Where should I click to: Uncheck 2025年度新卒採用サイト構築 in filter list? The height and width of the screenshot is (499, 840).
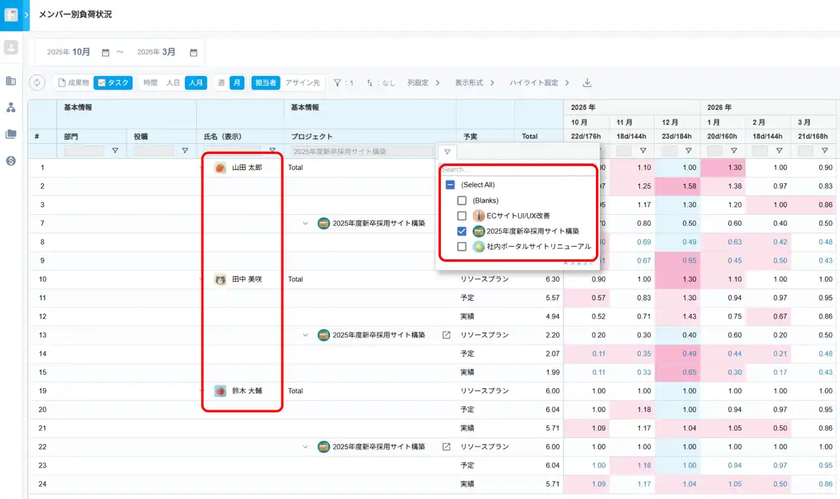pos(462,231)
